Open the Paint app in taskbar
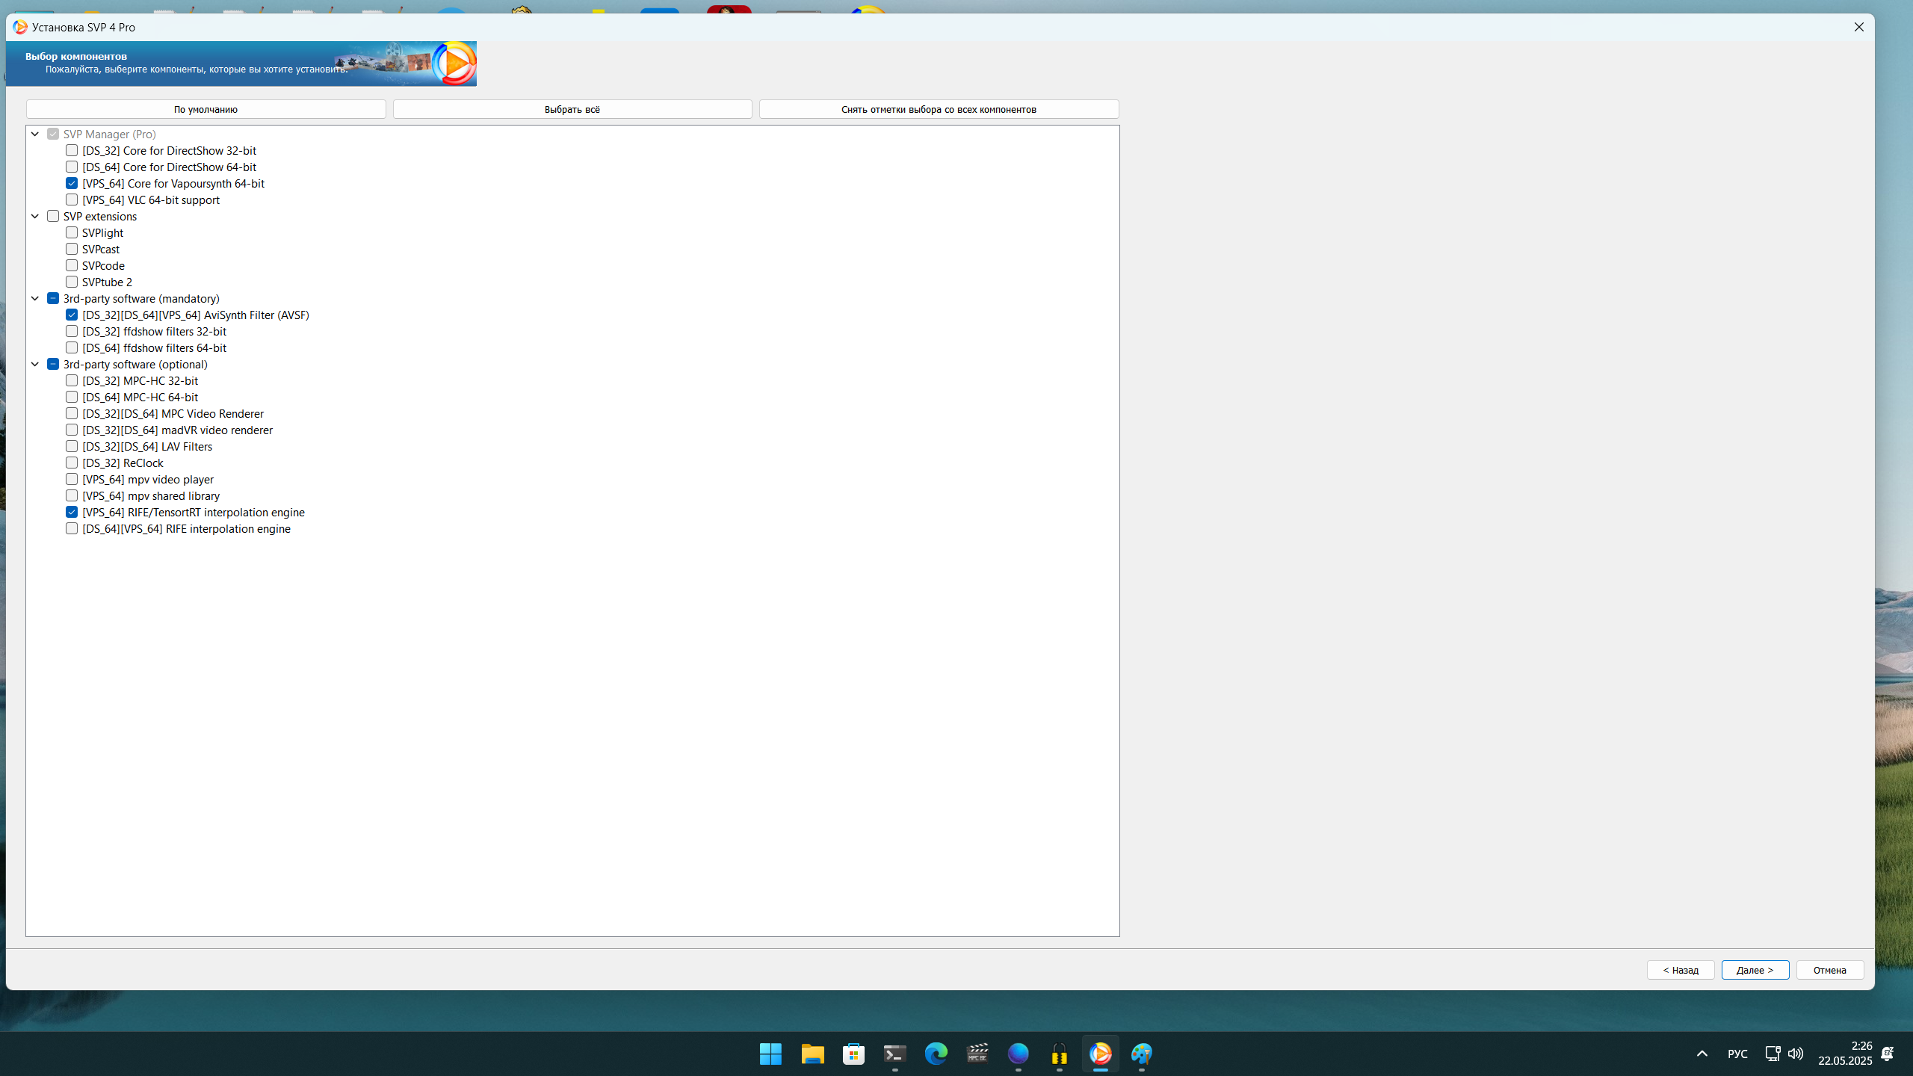Image resolution: width=1913 pixels, height=1076 pixels. click(x=1141, y=1054)
